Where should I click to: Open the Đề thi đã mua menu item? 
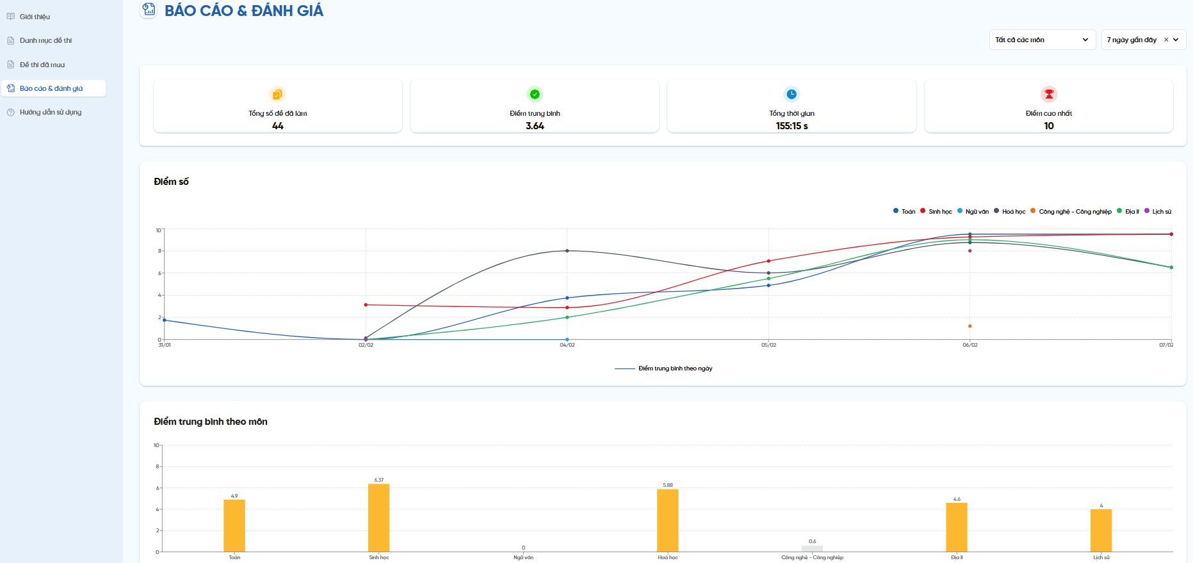(x=42, y=65)
